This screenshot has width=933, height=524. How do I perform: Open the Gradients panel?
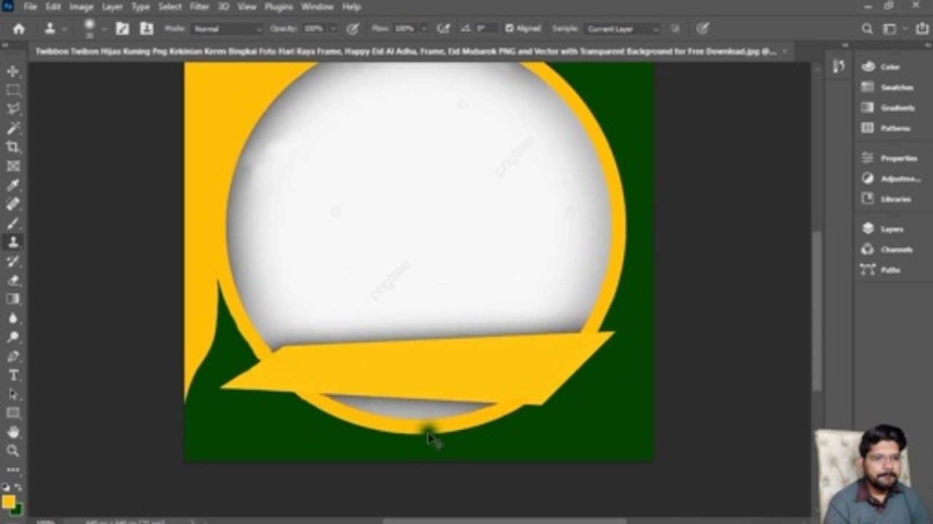888,108
